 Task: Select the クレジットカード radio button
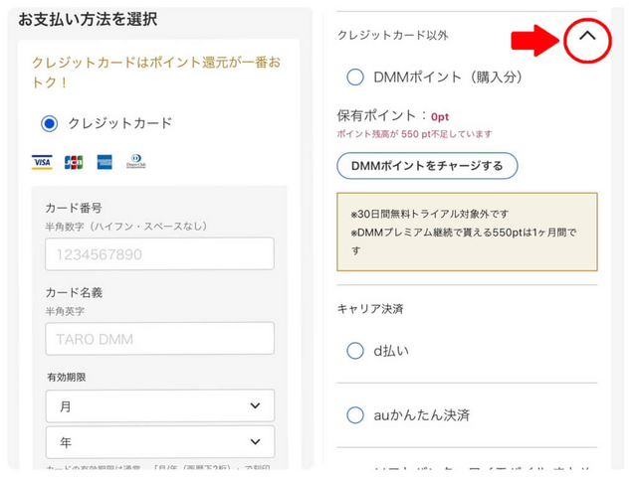(50, 124)
